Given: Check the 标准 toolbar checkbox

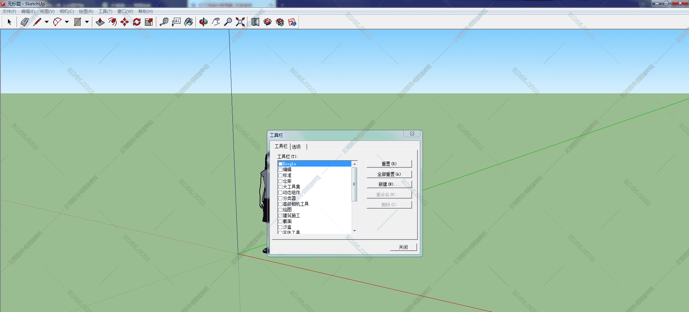Looking at the screenshot, I should click(281, 175).
